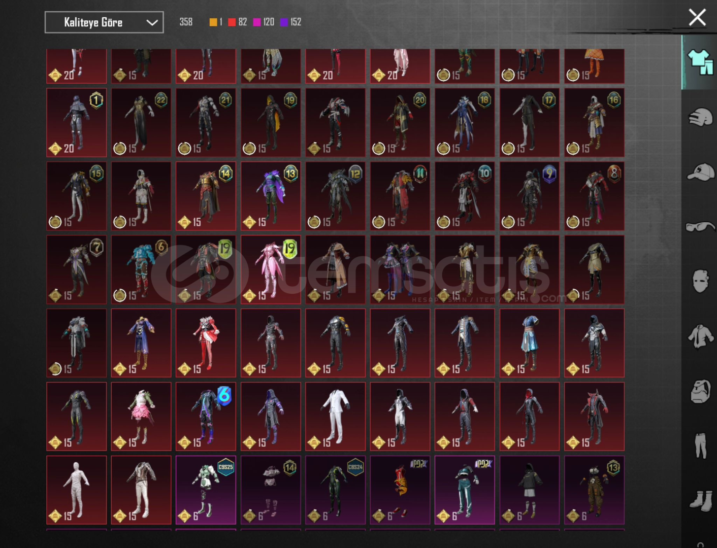Select the purple-green outfit with badge 13

click(x=271, y=196)
